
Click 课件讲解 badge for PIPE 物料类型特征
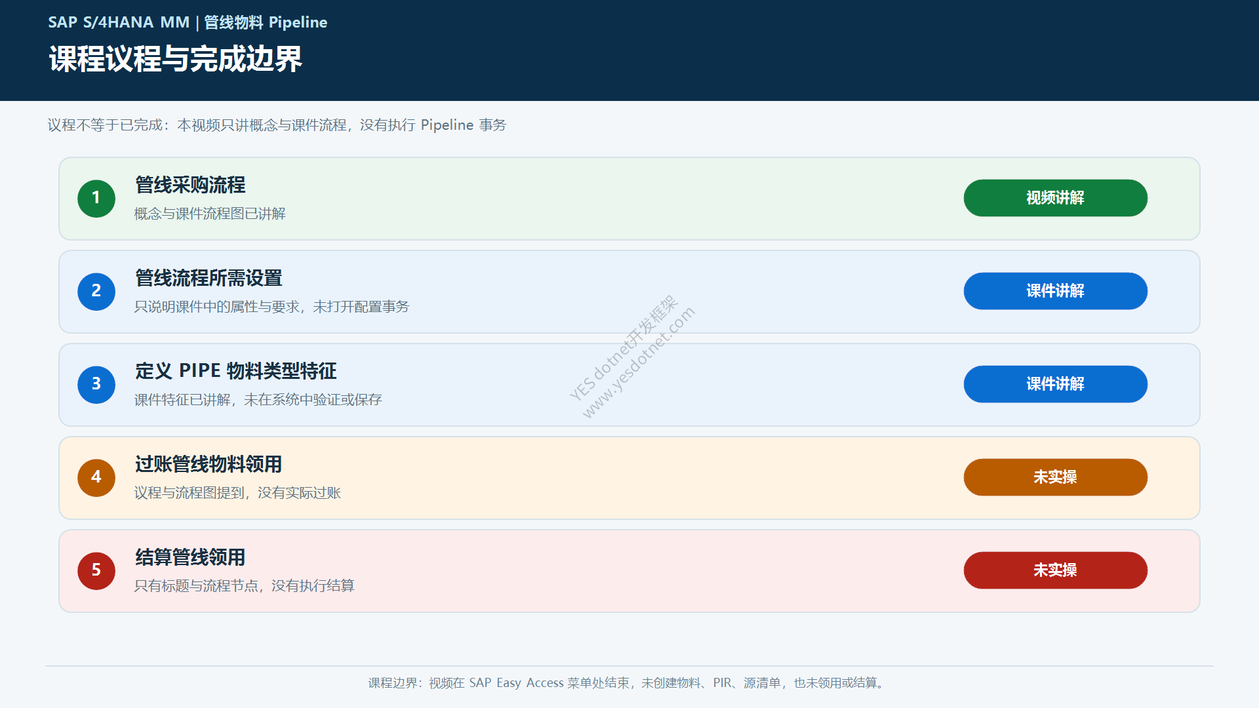[1055, 384]
